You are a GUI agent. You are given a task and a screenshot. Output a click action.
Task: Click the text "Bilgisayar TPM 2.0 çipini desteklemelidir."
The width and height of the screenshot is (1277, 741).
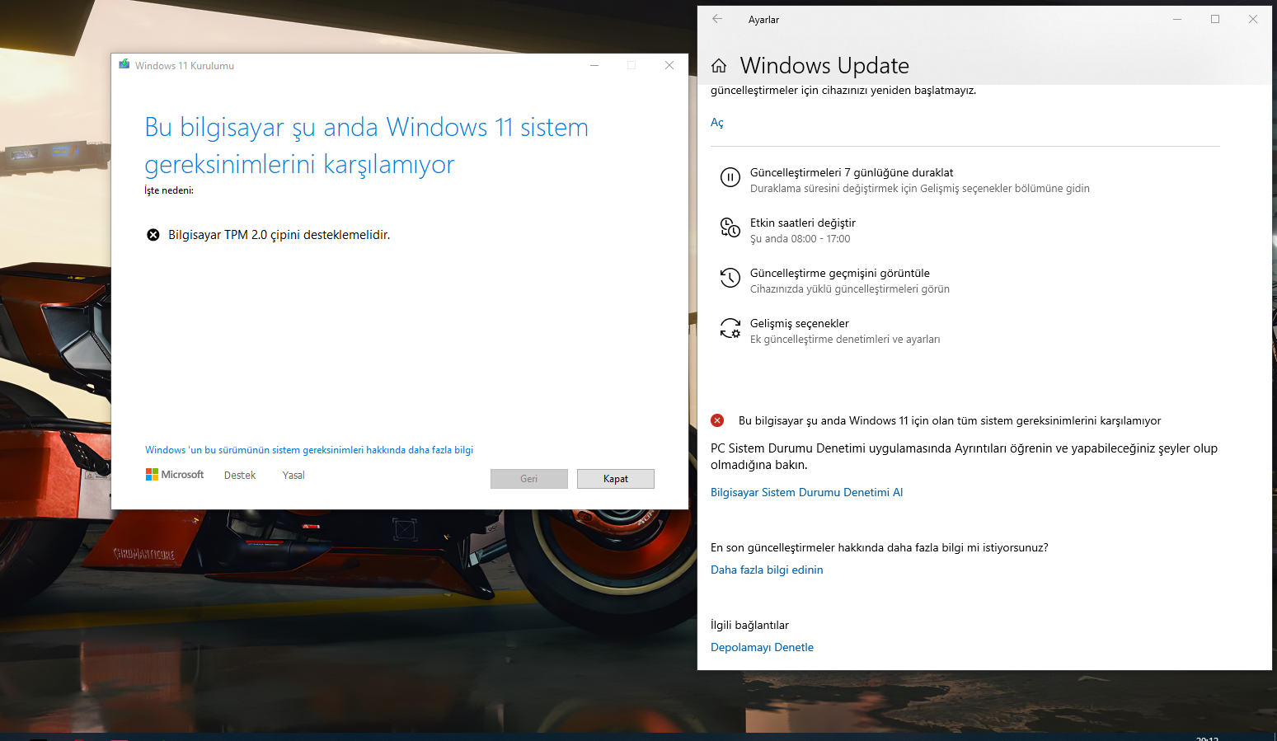pos(279,235)
